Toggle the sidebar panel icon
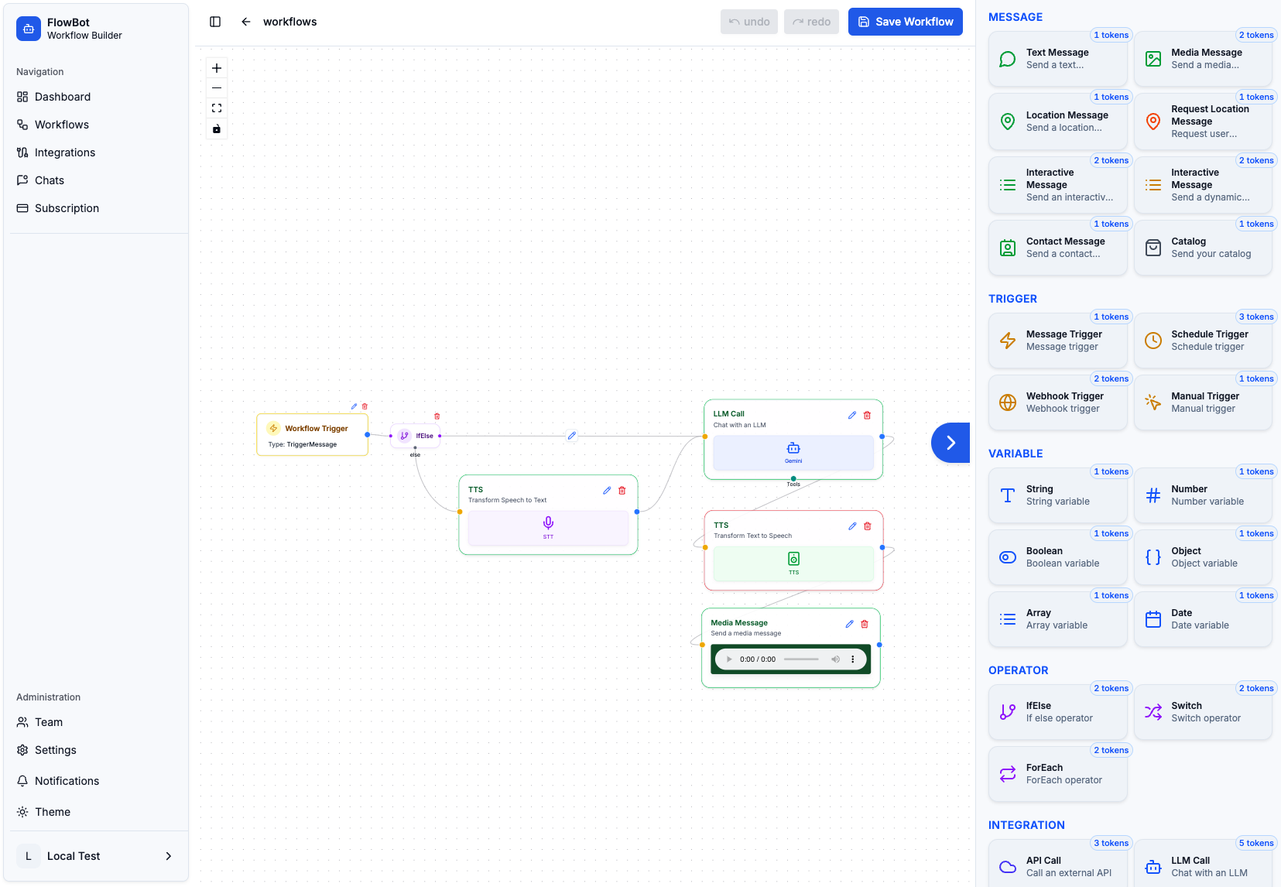Viewport: 1281px width, 887px height. coord(215,22)
